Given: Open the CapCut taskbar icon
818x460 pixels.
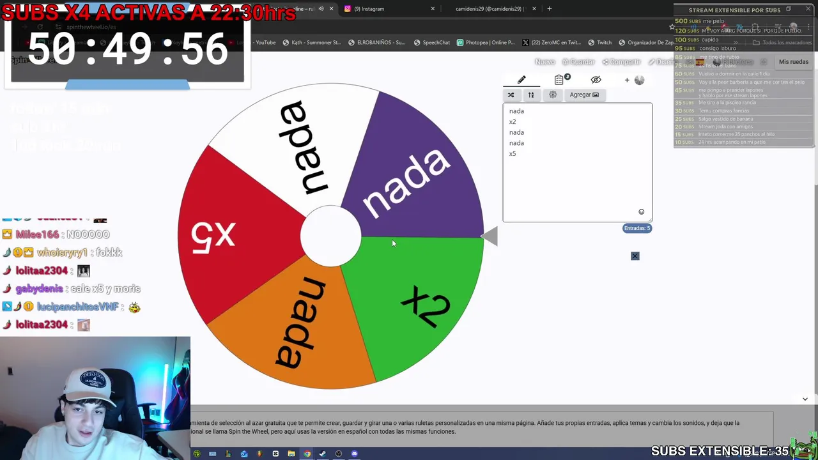Looking at the screenshot, I should tap(275, 454).
